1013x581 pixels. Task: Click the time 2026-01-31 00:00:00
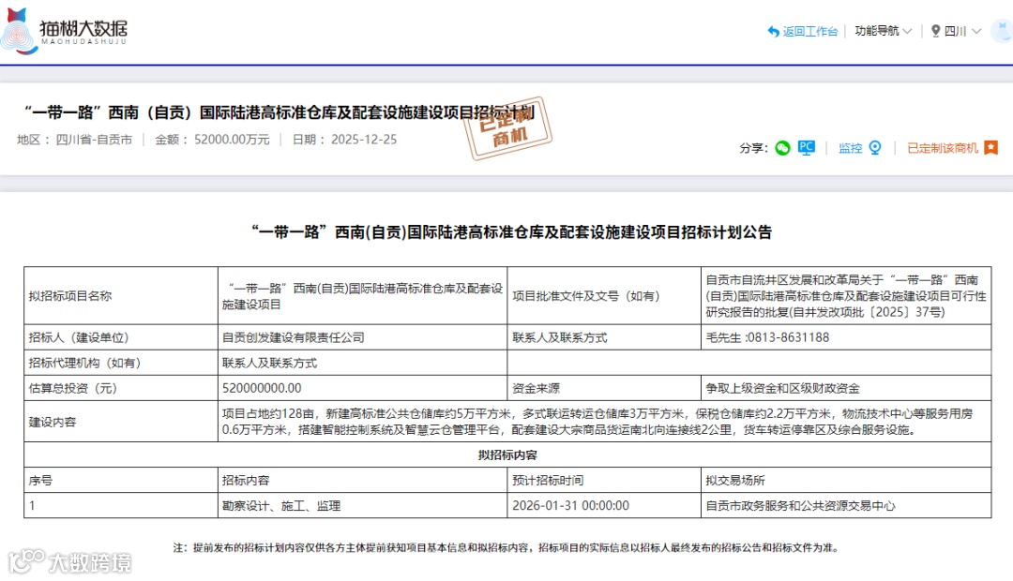click(x=570, y=505)
